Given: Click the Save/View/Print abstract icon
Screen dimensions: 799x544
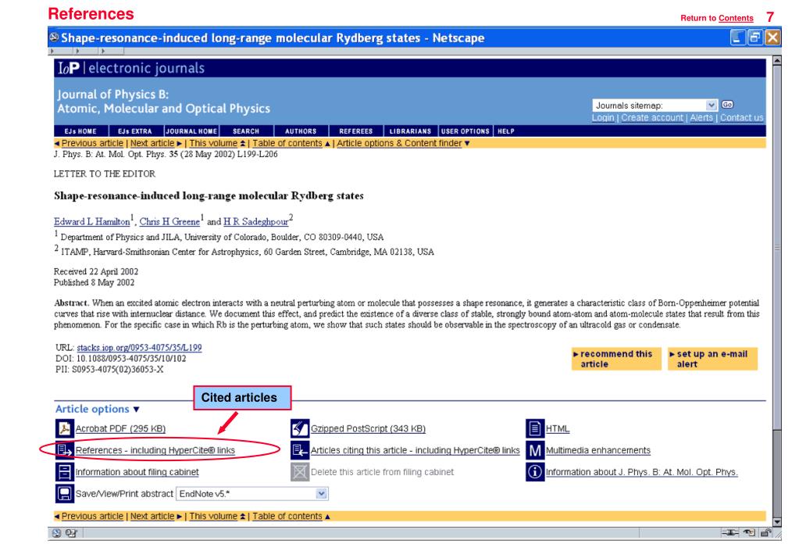Looking at the screenshot, I should click(64, 494).
